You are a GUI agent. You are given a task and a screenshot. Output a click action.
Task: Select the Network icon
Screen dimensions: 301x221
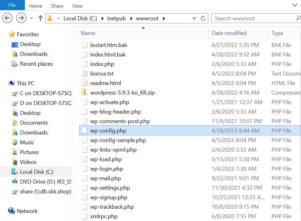coord(12,211)
